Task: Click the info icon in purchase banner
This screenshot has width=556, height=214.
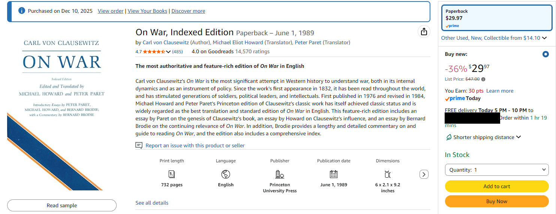Action: tap(22, 11)
